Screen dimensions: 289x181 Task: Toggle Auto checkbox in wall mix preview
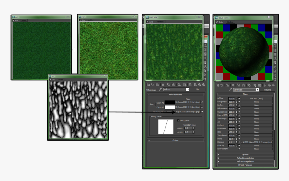click(x=147, y=22)
